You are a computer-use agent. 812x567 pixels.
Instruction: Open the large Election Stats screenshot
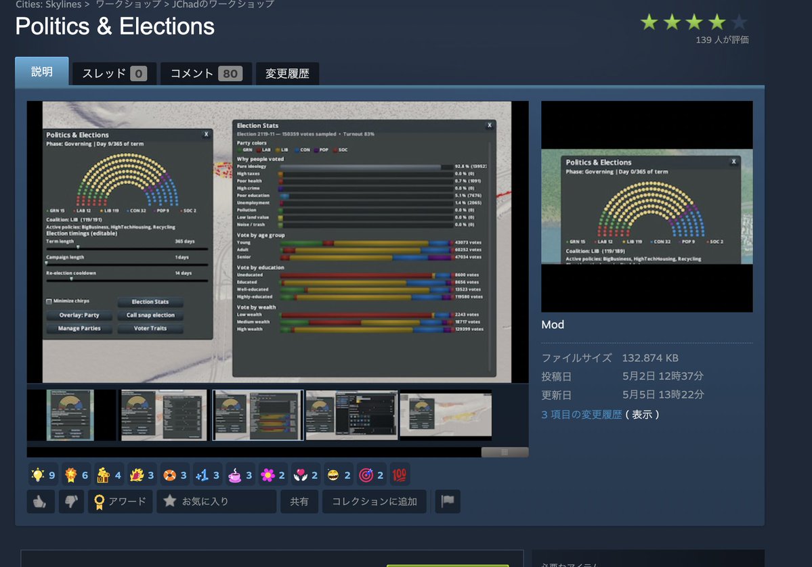[x=277, y=242]
